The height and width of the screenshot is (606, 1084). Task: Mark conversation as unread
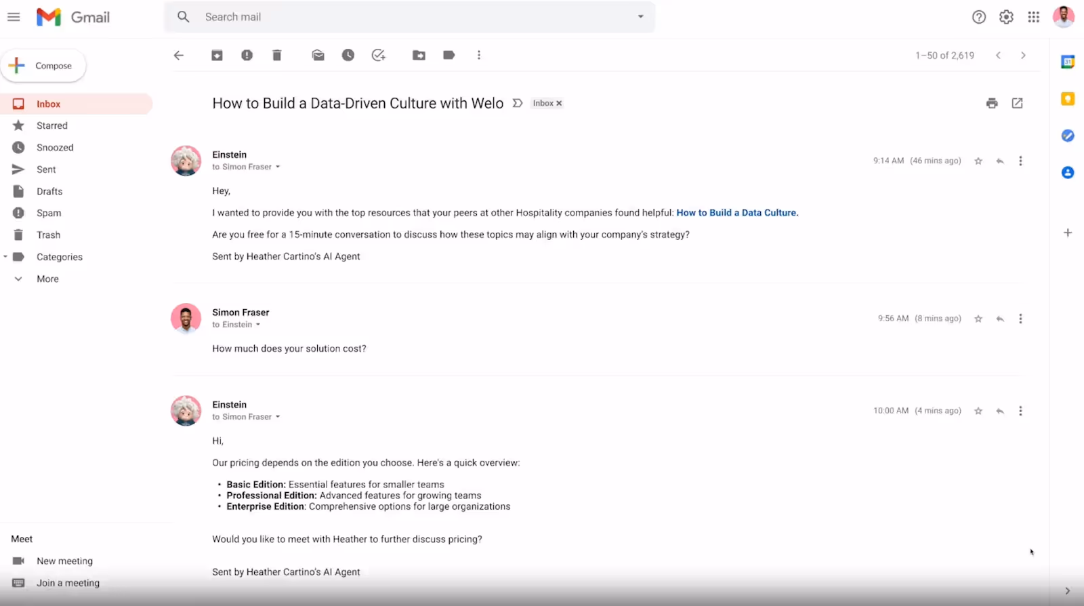coord(318,56)
